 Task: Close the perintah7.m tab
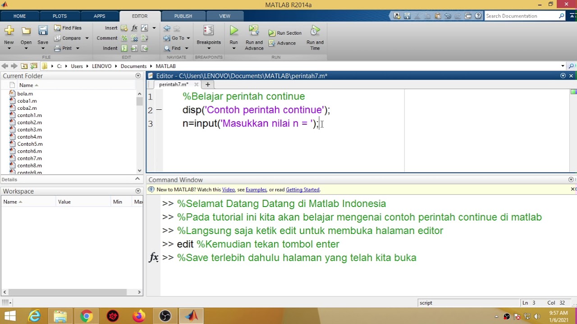click(x=196, y=85)
